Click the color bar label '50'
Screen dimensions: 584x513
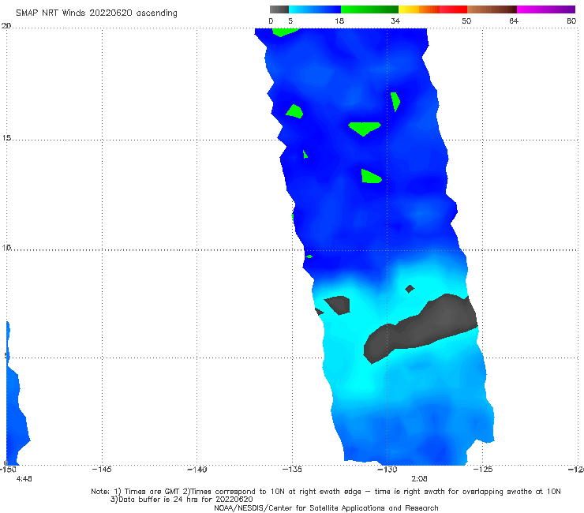coord(466,21)
